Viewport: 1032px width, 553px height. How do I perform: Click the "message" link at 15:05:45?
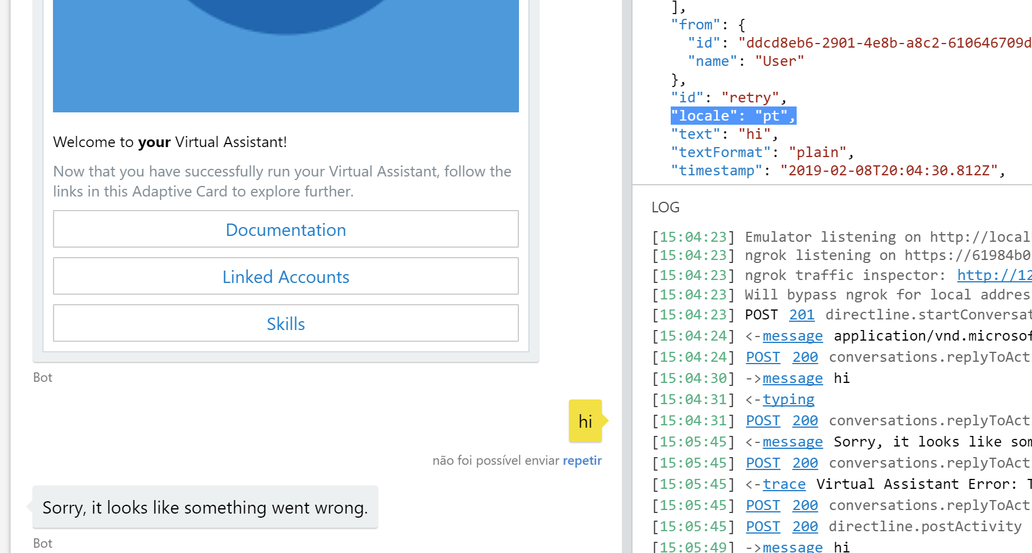click(793, 441)
